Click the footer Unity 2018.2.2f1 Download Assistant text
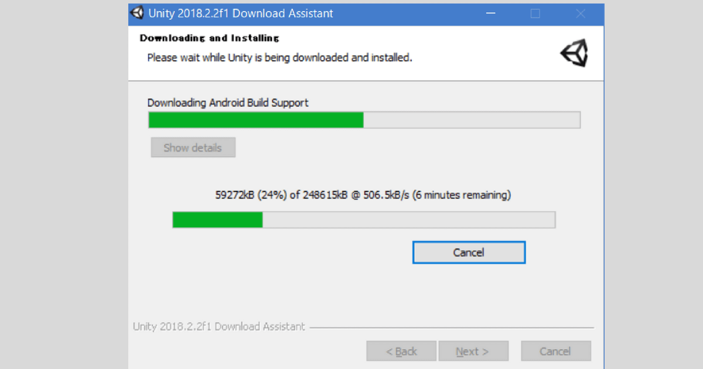 pyautogui.click(x=219, y=327)
